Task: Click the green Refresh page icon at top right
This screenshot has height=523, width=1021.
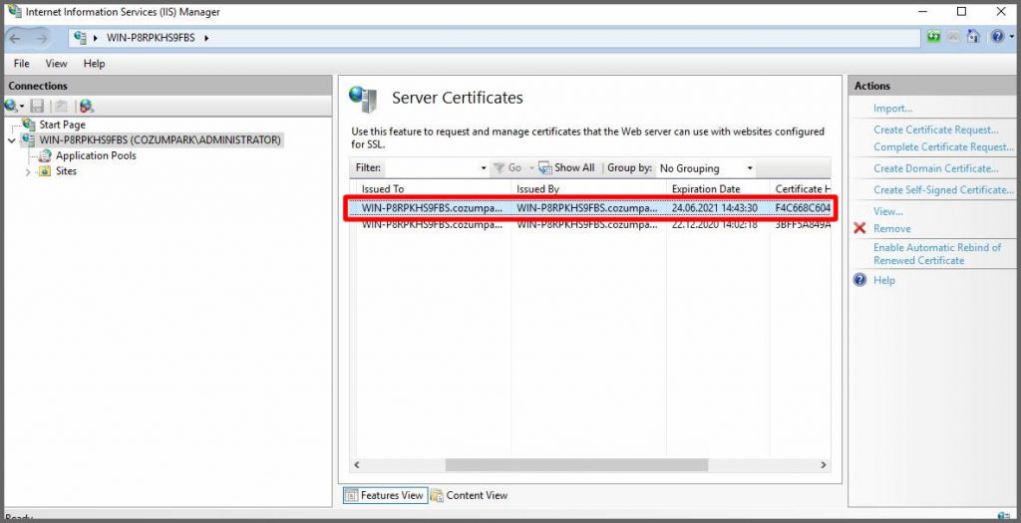Action: pyautogui.click(x=933, y=37)
